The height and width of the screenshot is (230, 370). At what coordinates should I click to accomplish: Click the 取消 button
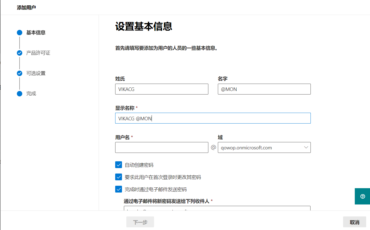pos(354,222)
